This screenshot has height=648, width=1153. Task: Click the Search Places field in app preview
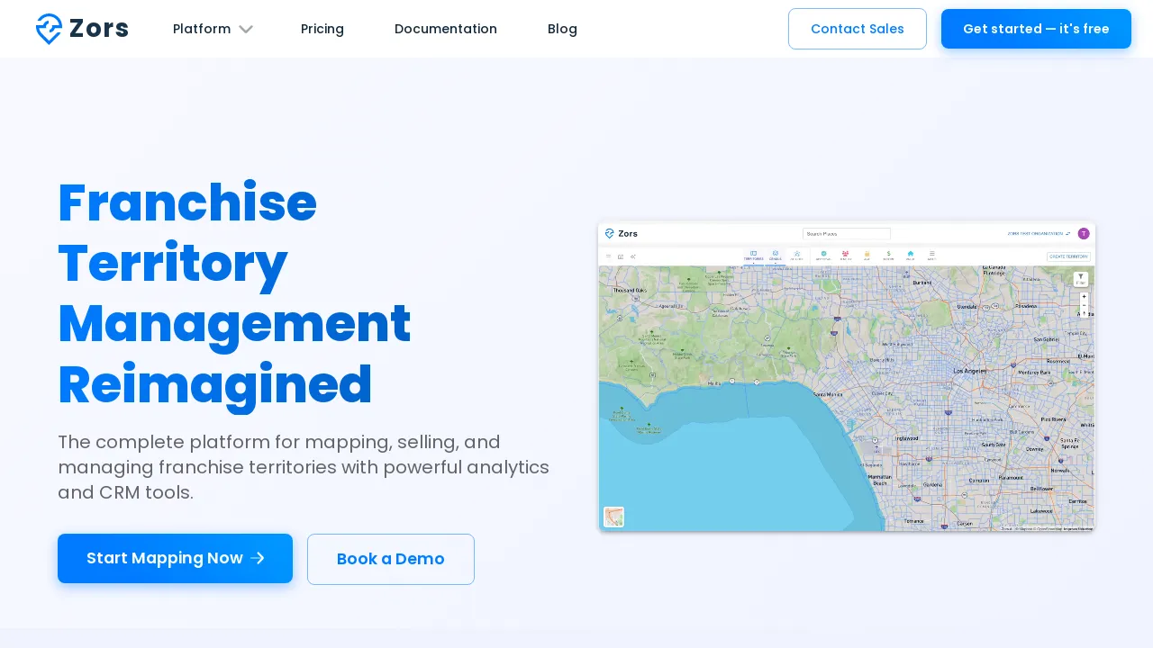click(847, 233)
